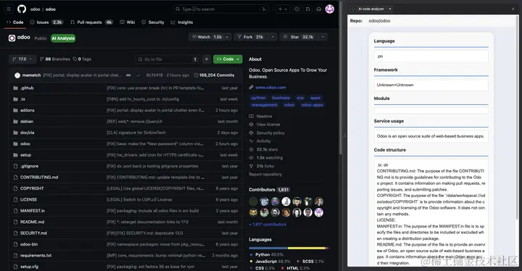
Task: Open the addons folder
Action: (x=28, y=110)
